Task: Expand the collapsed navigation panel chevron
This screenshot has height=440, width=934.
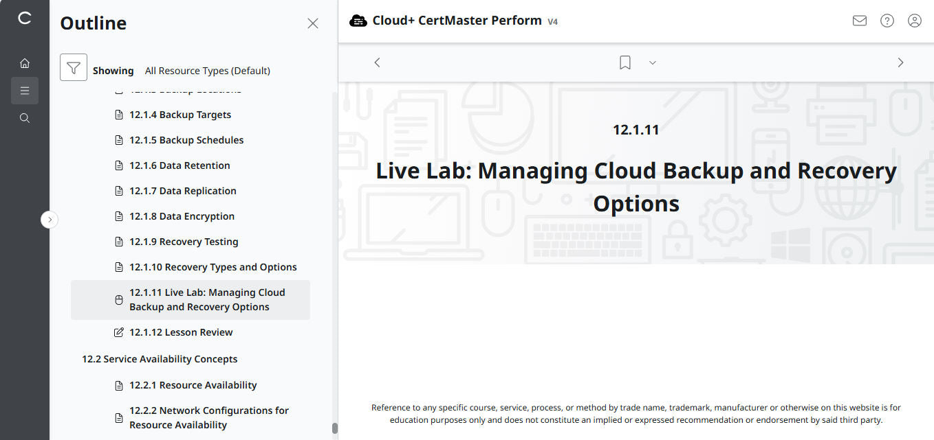Action: pos(49,219)
